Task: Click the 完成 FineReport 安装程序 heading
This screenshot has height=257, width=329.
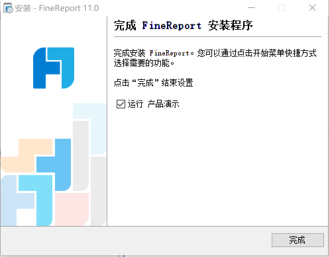Action: (183, 25)
